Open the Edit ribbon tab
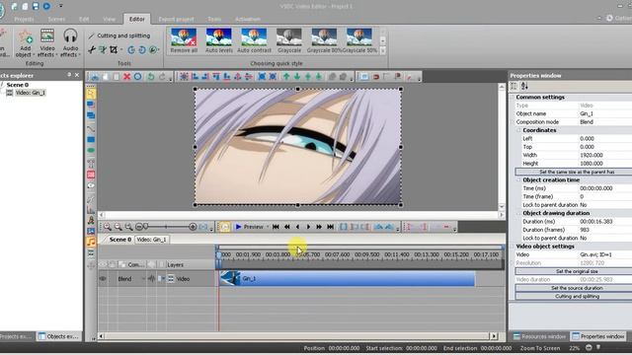This screenshot has width=632, height=355. point(84,19)
